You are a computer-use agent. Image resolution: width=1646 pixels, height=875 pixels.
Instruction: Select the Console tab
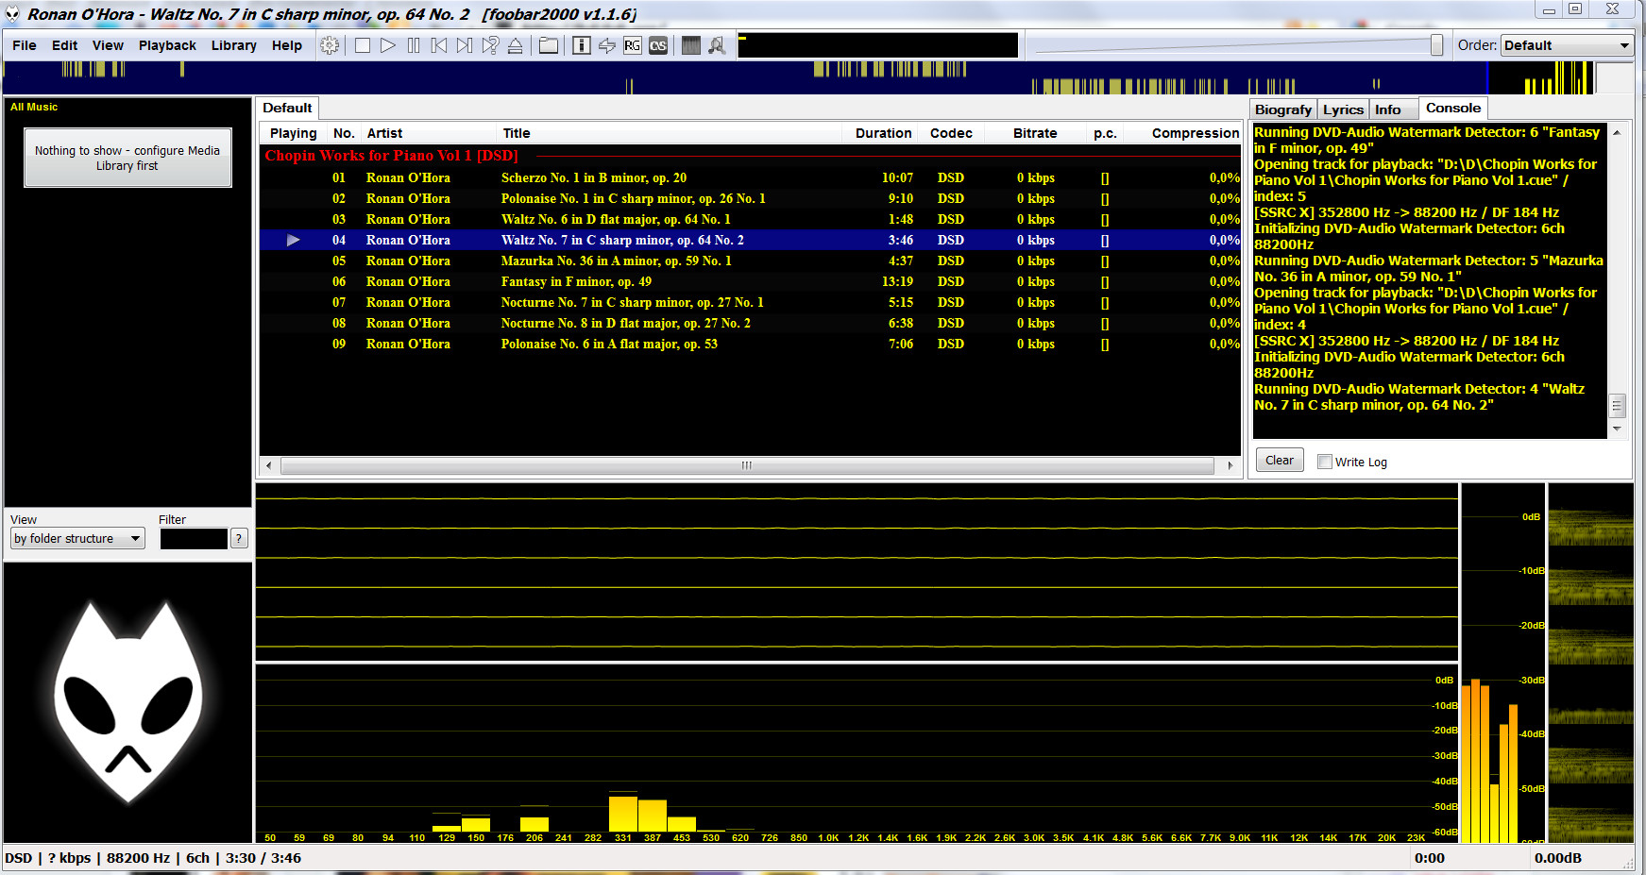[1453, 109]
